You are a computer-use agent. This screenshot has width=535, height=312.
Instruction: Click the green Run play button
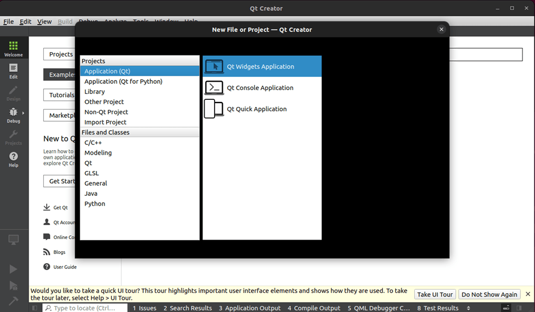13,269
